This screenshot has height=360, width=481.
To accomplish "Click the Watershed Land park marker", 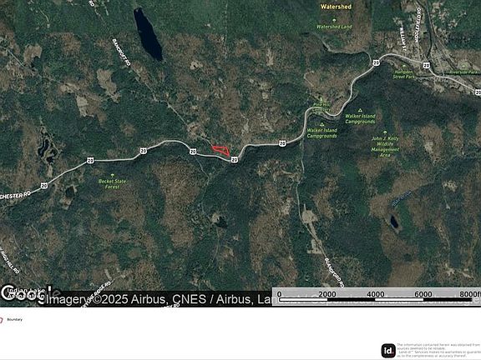I will click(x=334, y=20).
